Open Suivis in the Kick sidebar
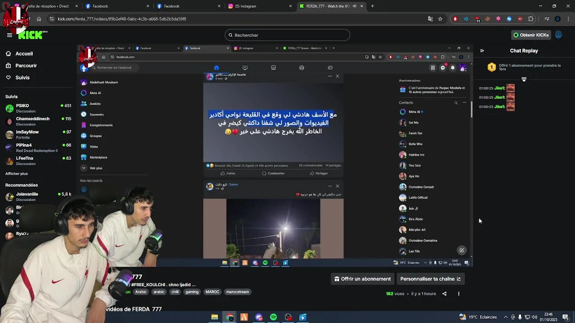This screenshot has width=575, height=323. pos(22,78)
